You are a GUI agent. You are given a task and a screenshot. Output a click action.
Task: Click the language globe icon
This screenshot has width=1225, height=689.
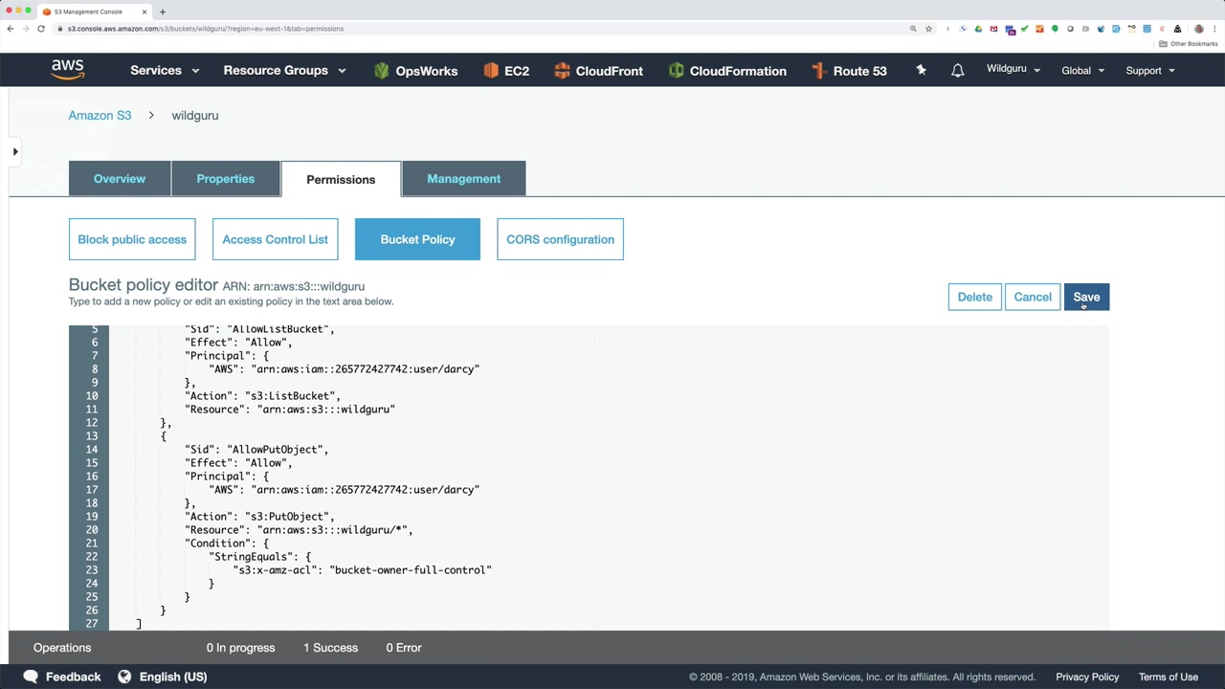[124, 677]
